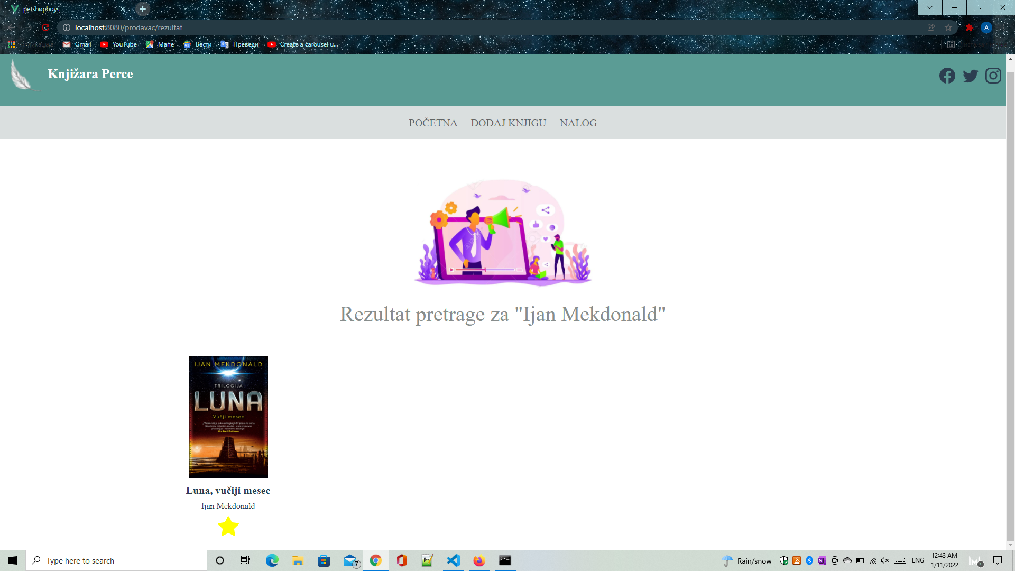Open the Instagram icon

coord(993,76)
